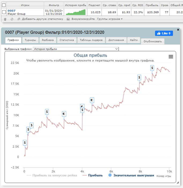Click the 10,025 count cell
This screenshot has width=183, height=188.
click(94, 12)
